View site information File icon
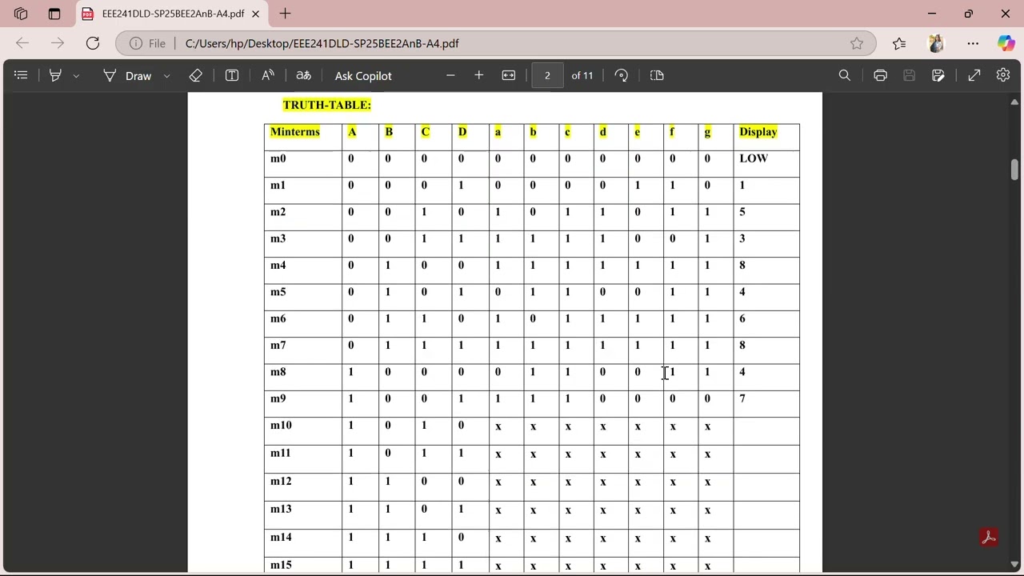This screenshot has height=576, width=1024. [x=148, y=43]
